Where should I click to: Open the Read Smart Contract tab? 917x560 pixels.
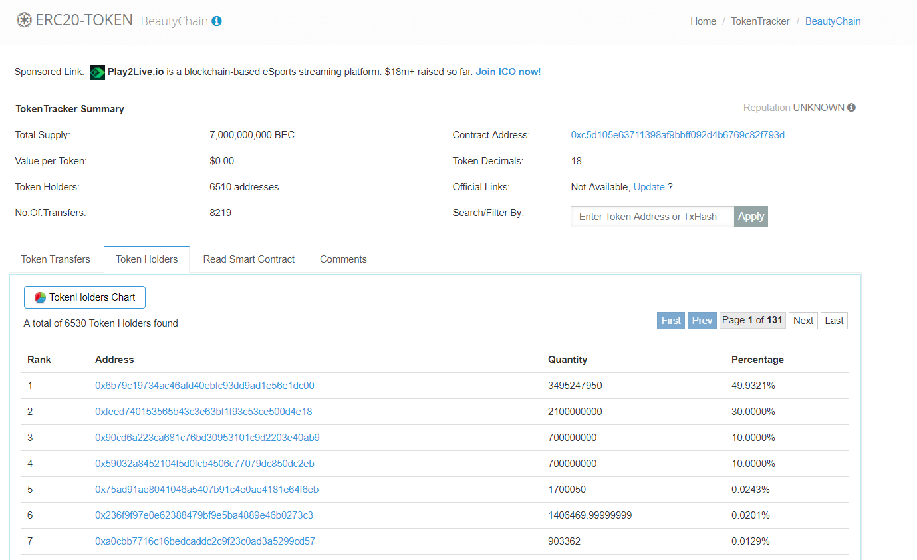tap(249, 259)
